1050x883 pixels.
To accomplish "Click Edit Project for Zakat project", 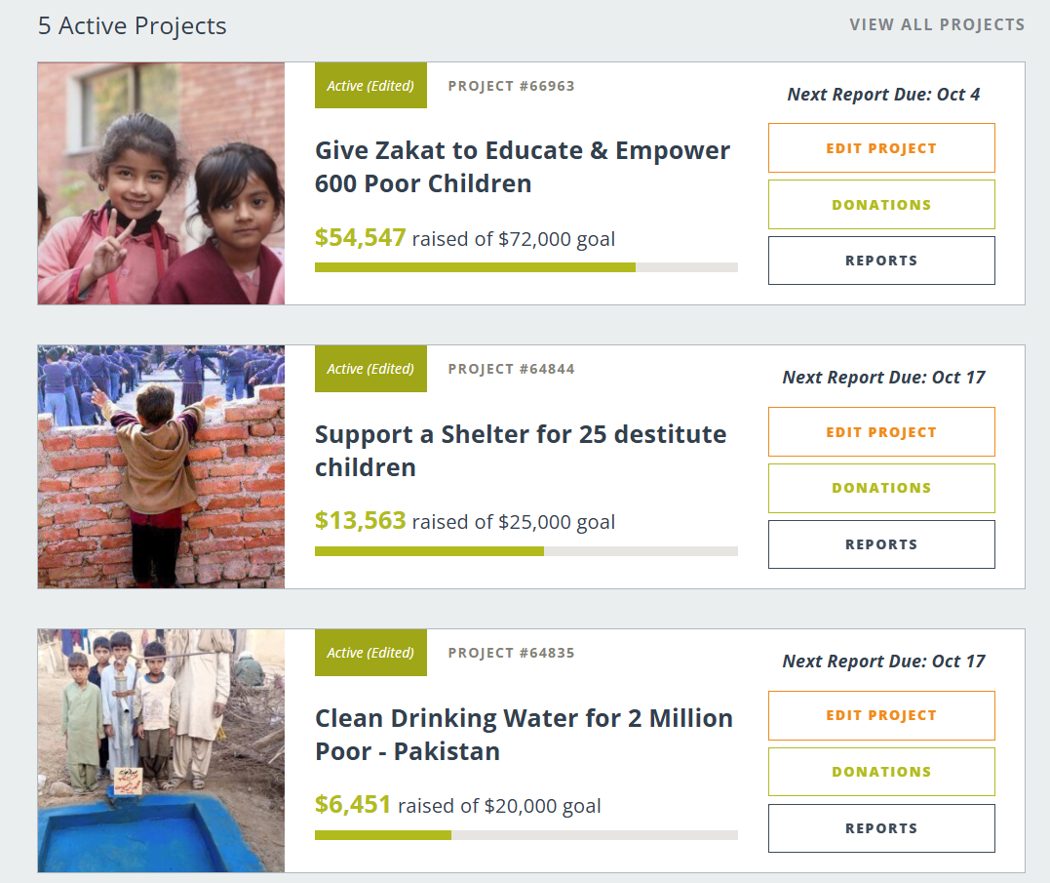I will (881, 148).
